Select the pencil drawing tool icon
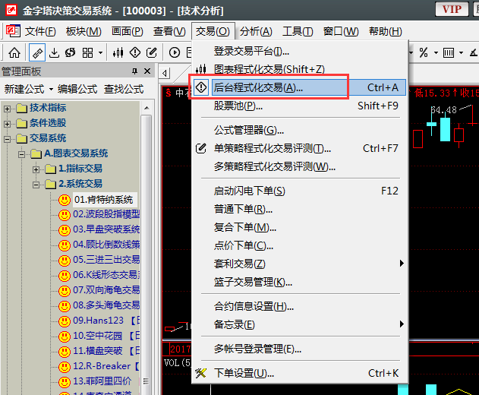Viewport: 479px width, 395px height. [x=37, y=52]
